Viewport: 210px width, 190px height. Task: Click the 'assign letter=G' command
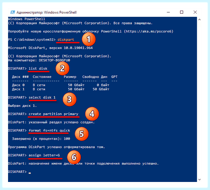tap(44, 155)
